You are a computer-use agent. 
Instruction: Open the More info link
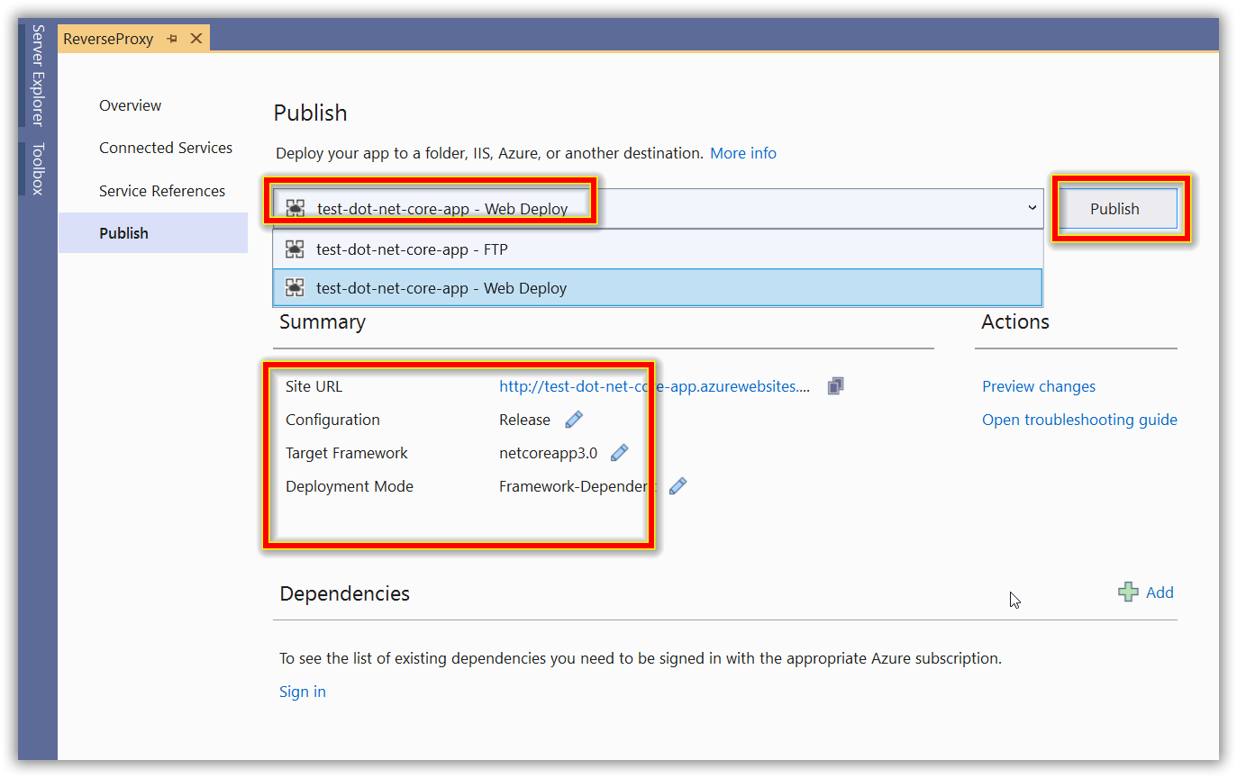743,153
